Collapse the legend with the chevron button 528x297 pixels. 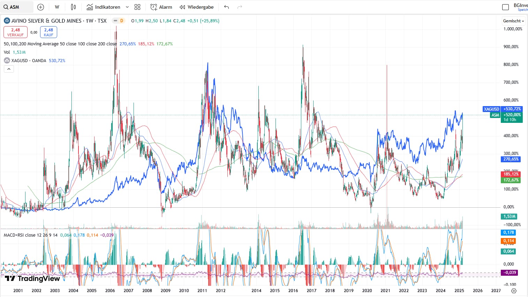click(x=9, y=69)
